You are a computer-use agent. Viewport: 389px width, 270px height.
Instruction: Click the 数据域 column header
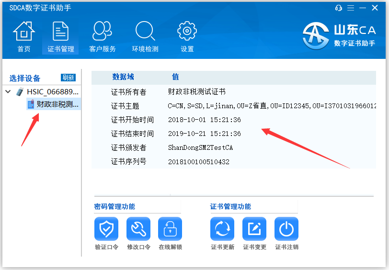(x=123, y=77)
